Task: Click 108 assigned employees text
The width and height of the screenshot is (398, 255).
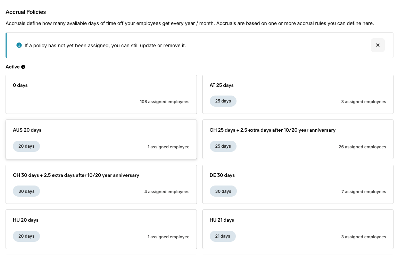Action: [165, 101]
